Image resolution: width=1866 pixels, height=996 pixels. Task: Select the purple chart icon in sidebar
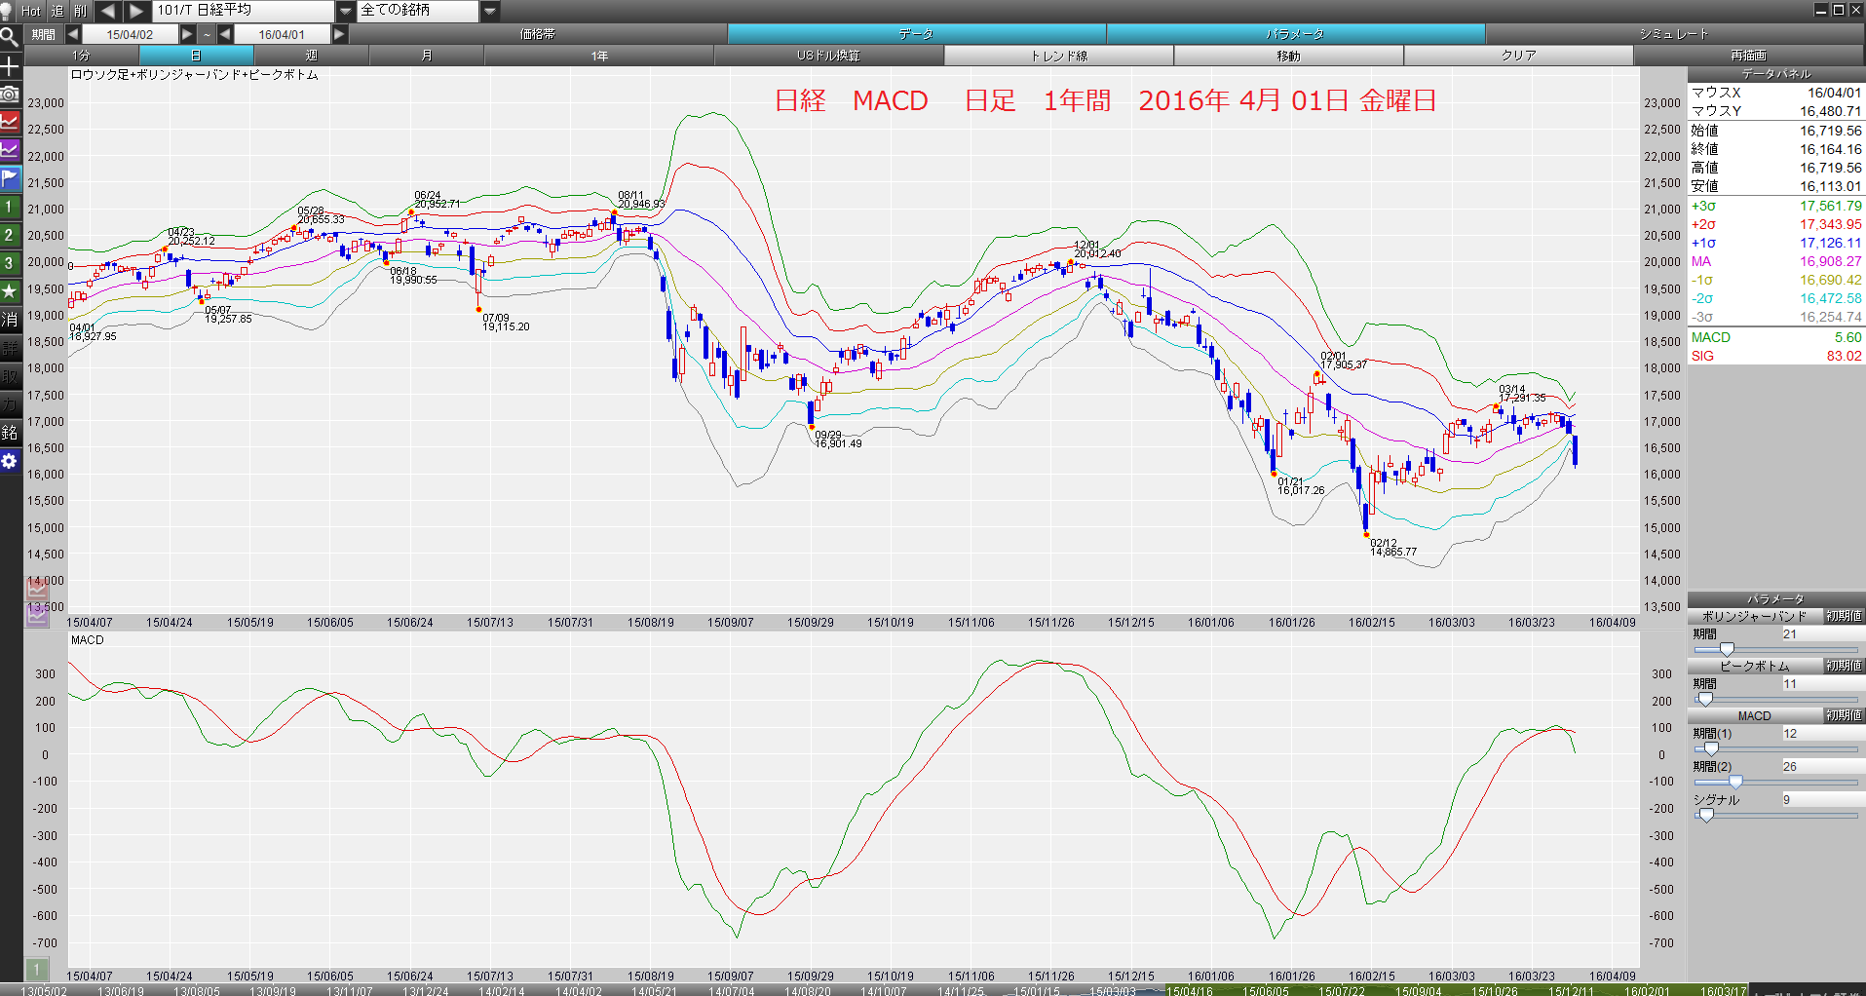[10, 150]
